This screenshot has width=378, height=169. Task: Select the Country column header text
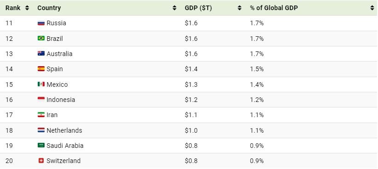49,8
